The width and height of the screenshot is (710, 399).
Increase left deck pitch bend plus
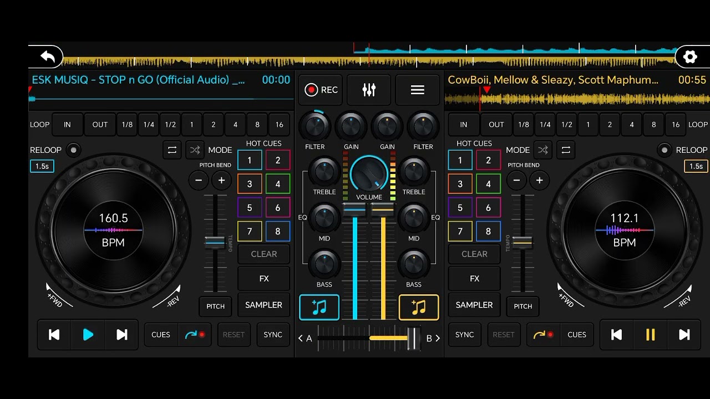[x=221, y=180]
